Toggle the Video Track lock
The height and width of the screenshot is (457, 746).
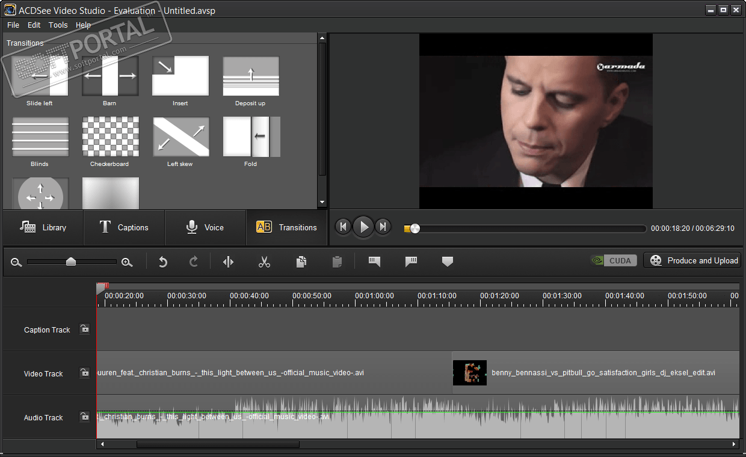85,373
